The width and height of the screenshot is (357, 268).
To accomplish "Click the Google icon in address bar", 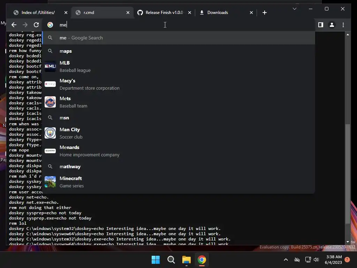I will click(x=50, y=25).
